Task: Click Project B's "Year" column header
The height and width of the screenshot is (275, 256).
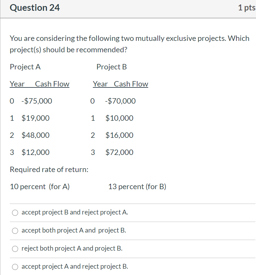Action: (100, 84)
